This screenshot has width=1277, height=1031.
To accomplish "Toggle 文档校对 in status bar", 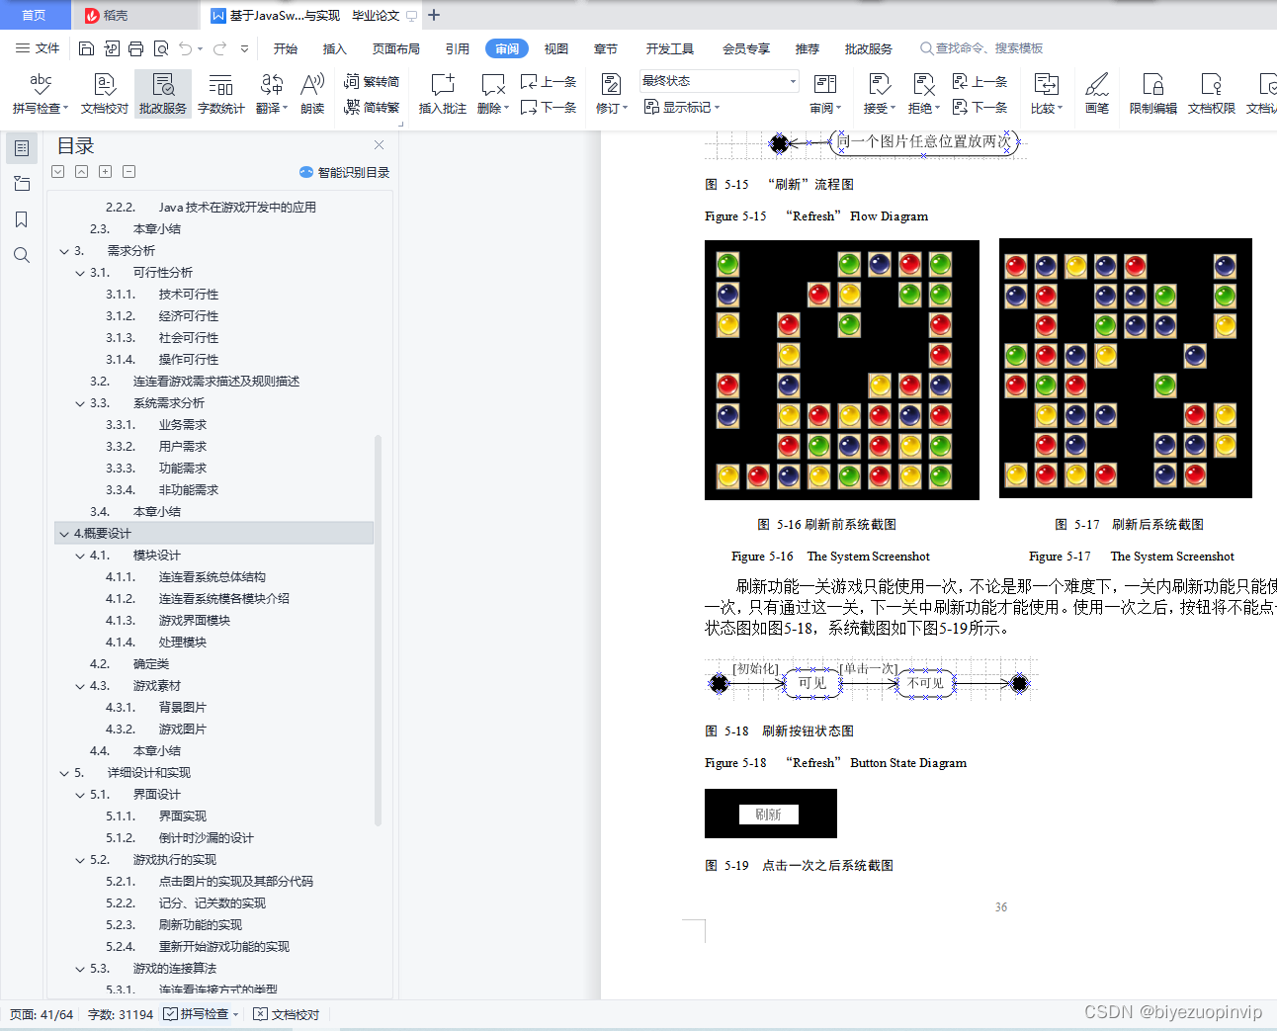I will click(287, 1014).
